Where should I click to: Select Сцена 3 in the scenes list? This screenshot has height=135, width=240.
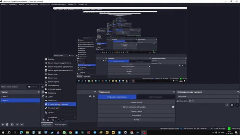[x=20, y=100]
